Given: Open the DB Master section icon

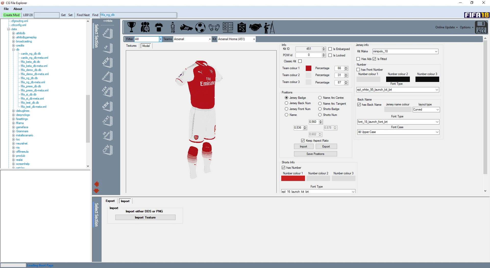Looking at the screenshot, I should click(x=107, y=136).
